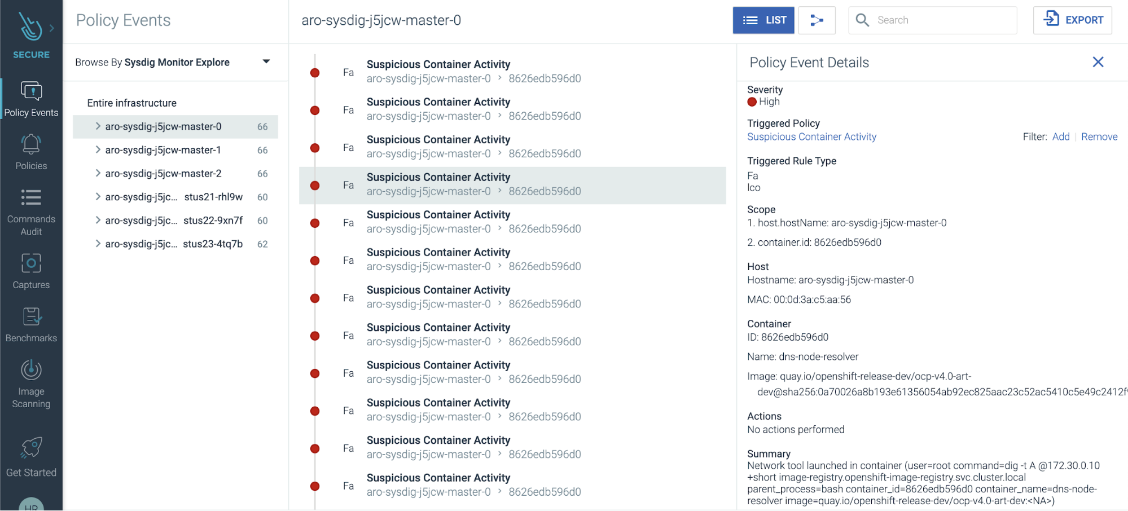Image resolution: width=1128 pixels, height=511 pixels.
Task: Open Suspicious Container Activity triggered policy link
Action: point(811,136)
